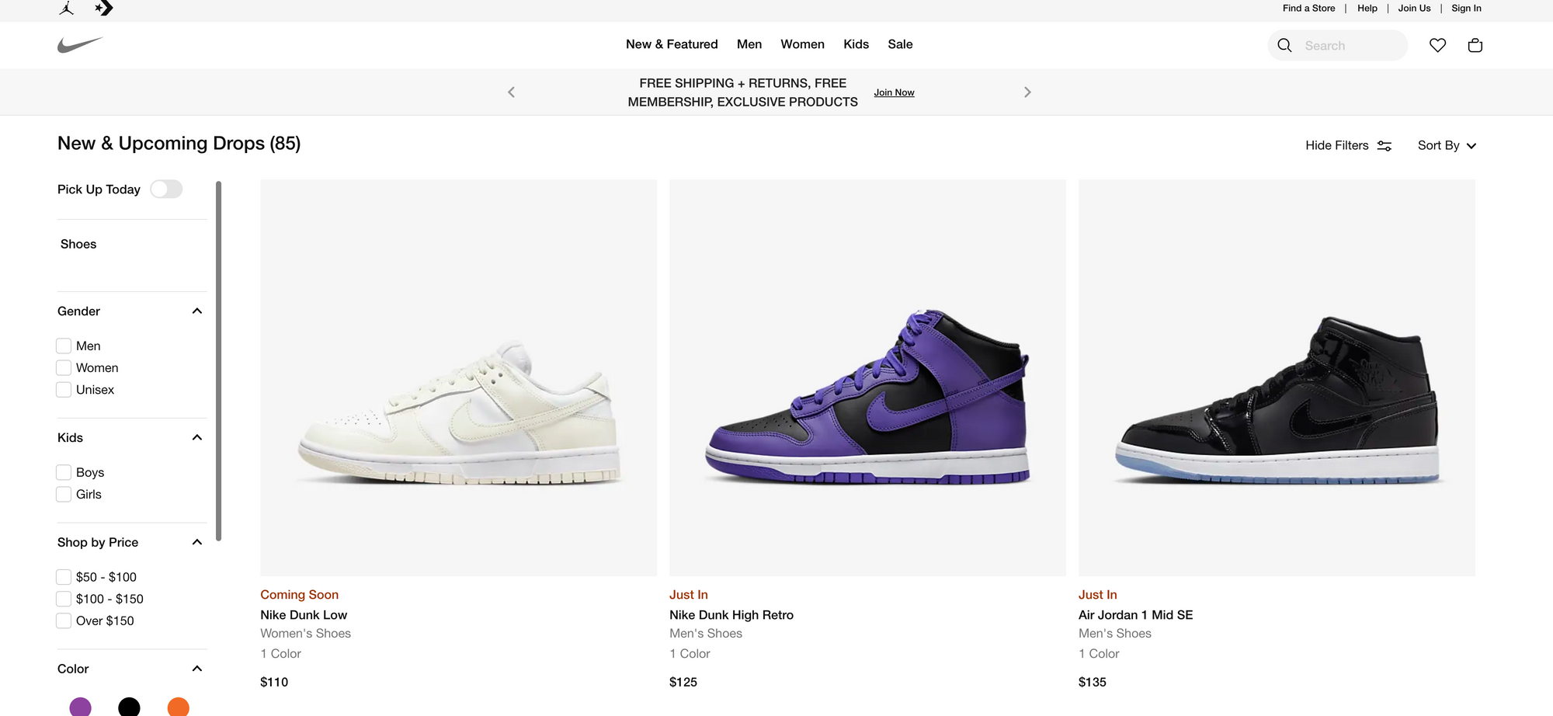Select the purple color swatch filter

[81, 707]
